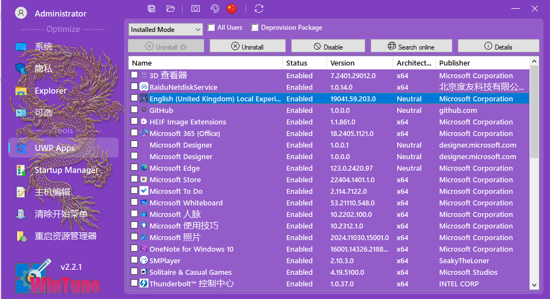The image size is (550, 299).
Task: Click 重启资源管理器 in sidebar
Action: click(x=63, y=236)
